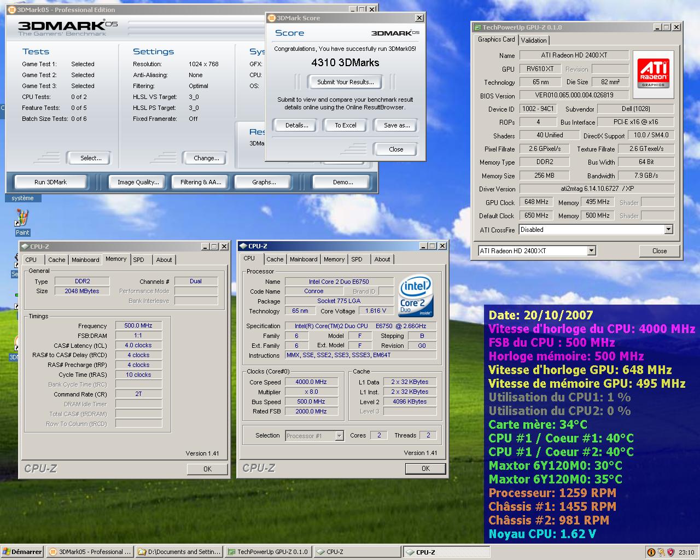700x560 pixels.
Task: Click the memory Frequency 500.0 MHz value
Action: [x=138, y=325]
